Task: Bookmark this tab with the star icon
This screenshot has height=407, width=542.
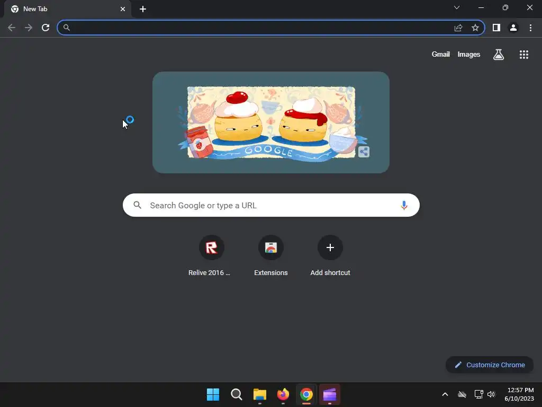Action: [475, 28]
